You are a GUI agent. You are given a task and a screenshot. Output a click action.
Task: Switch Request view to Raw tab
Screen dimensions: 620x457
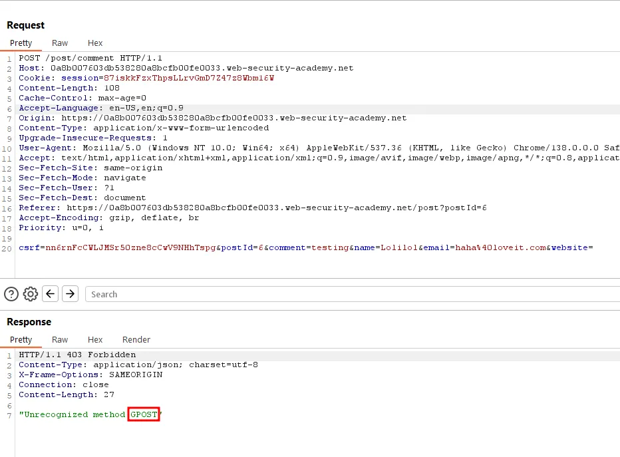pyautogui.click(x=60, y=43)
